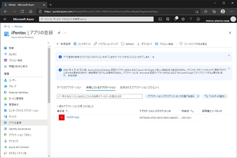Click フィルターの追加 add filter button
The image size is (237, 158).
[215, 96]
